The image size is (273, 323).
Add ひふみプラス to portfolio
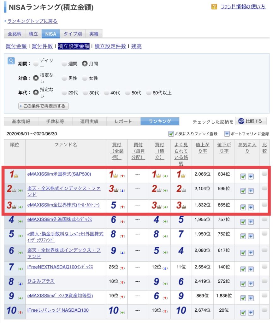pyautogui.click(x=251, y=284)
